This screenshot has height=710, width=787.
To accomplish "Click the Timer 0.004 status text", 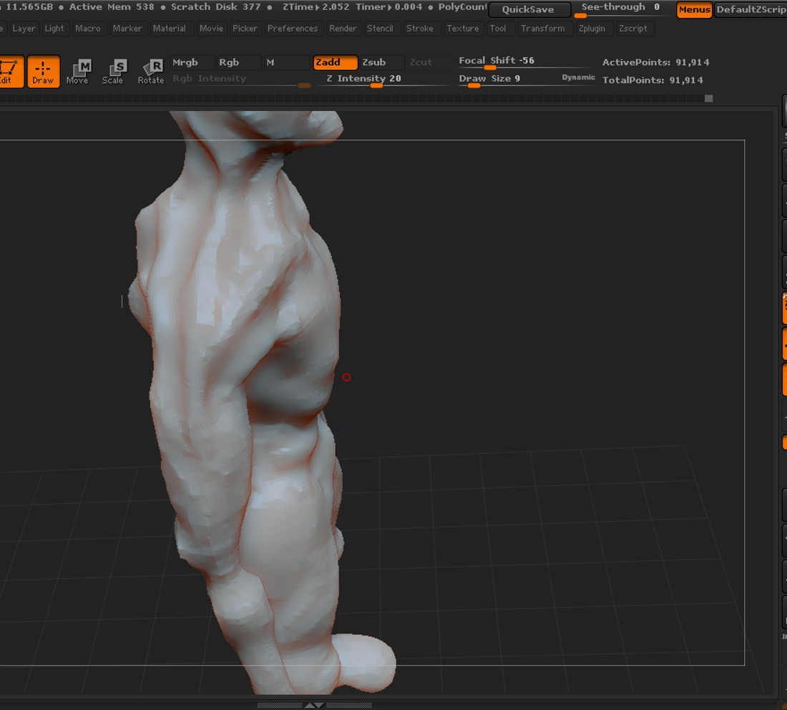I will pos(389,7).
